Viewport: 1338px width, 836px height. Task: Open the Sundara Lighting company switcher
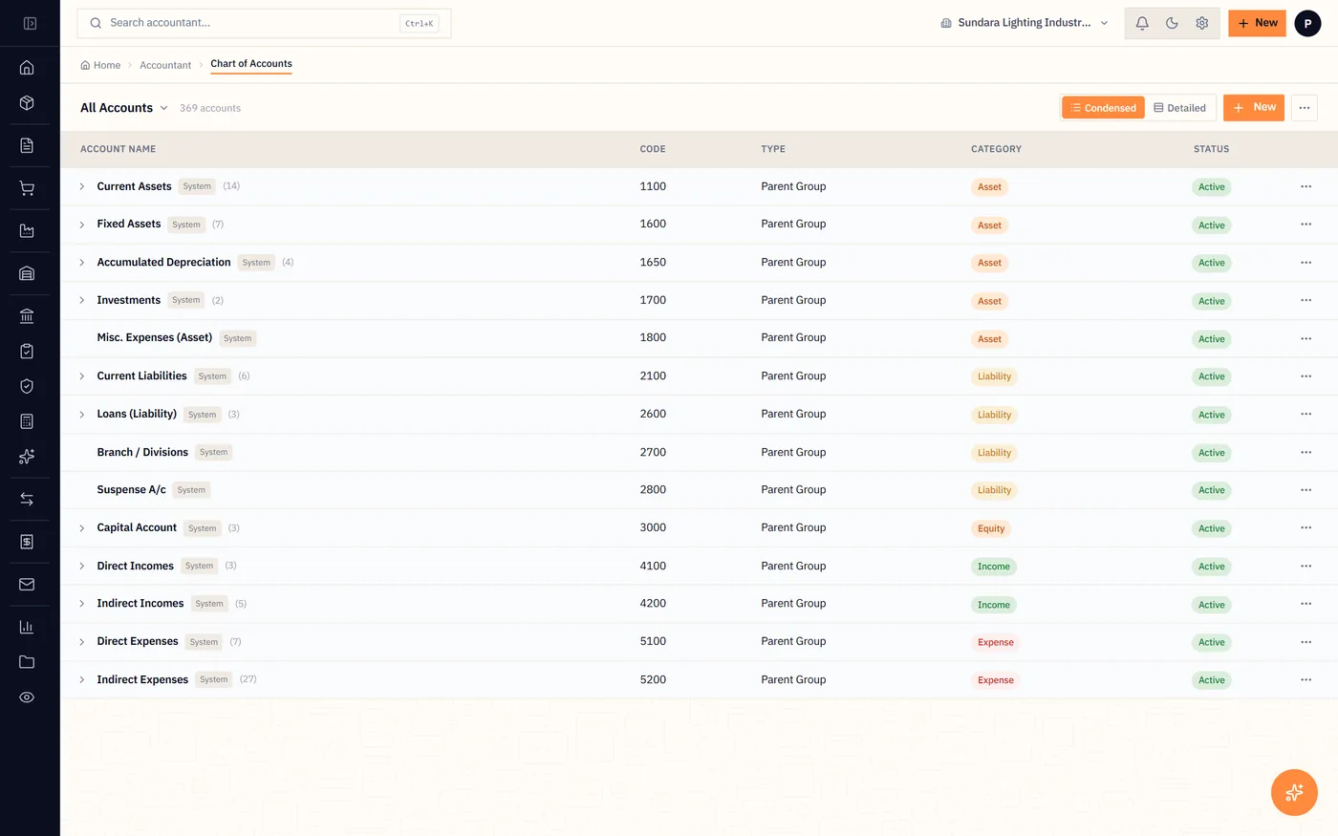(1025, 23)
